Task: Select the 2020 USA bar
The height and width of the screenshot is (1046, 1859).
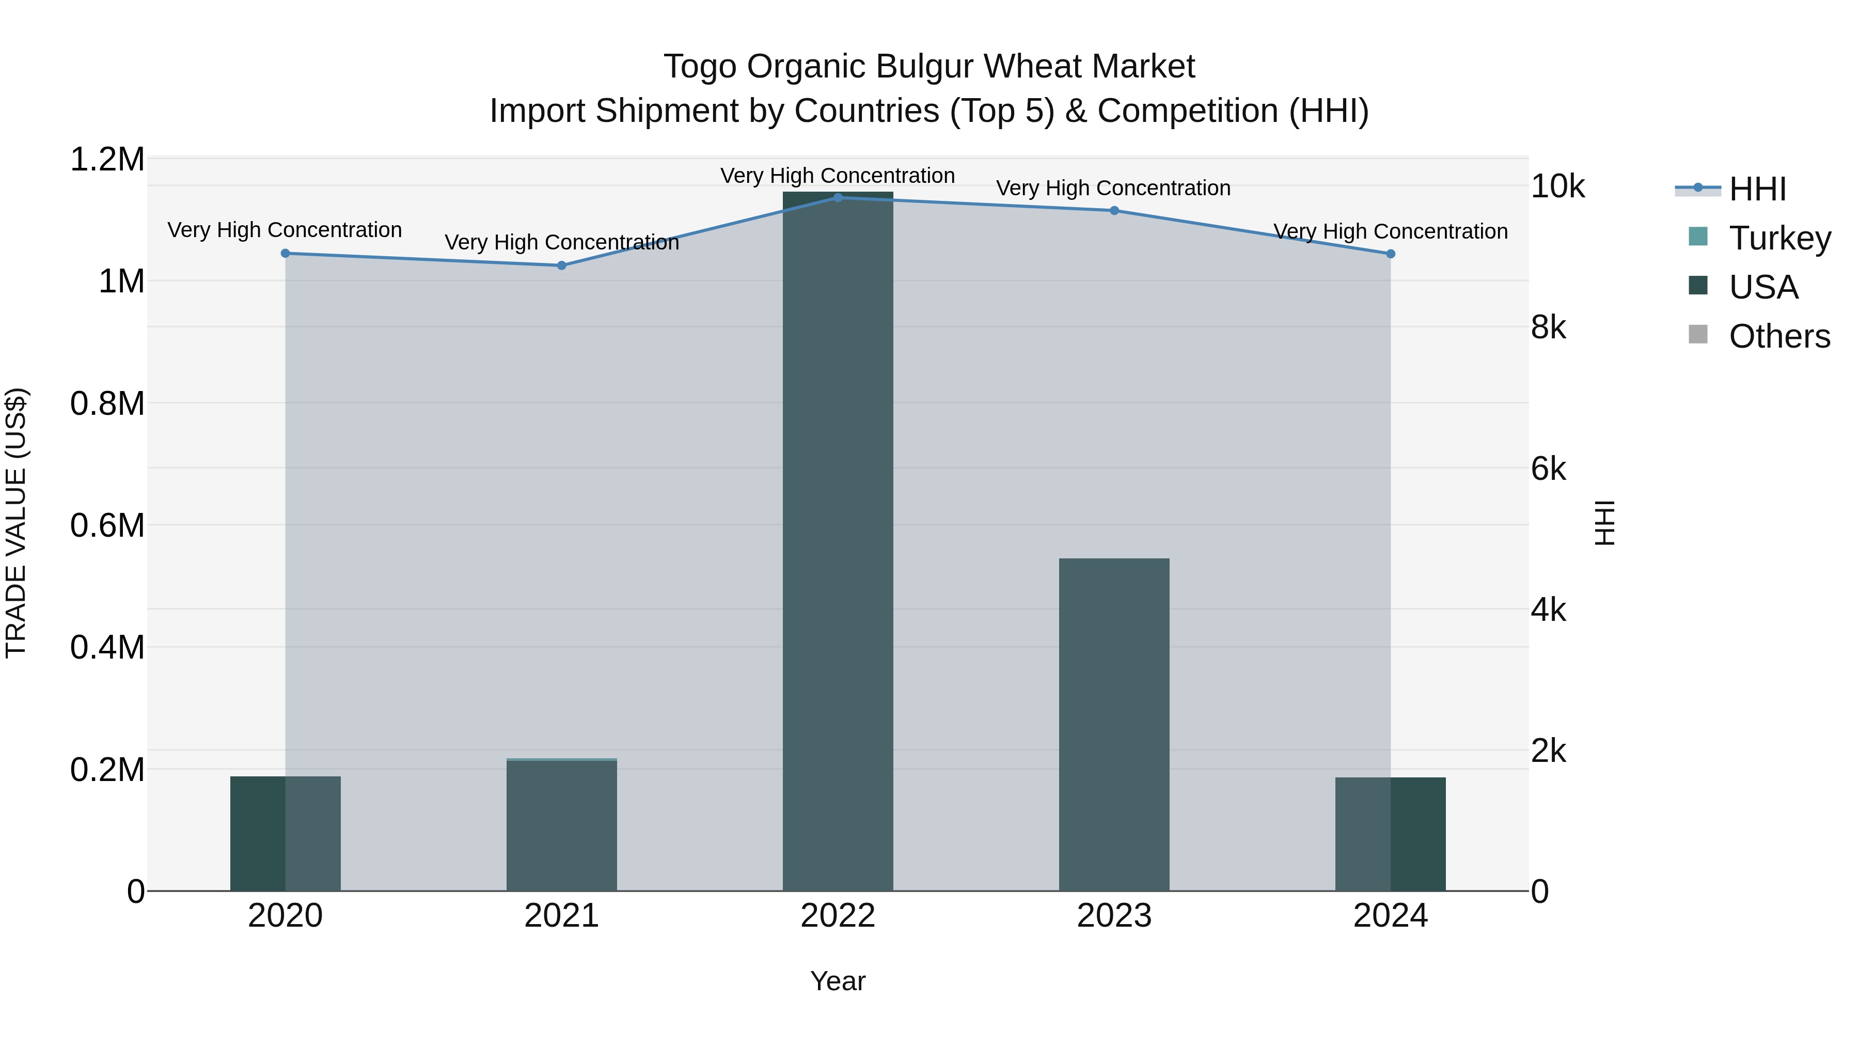Action: point(285,834)
